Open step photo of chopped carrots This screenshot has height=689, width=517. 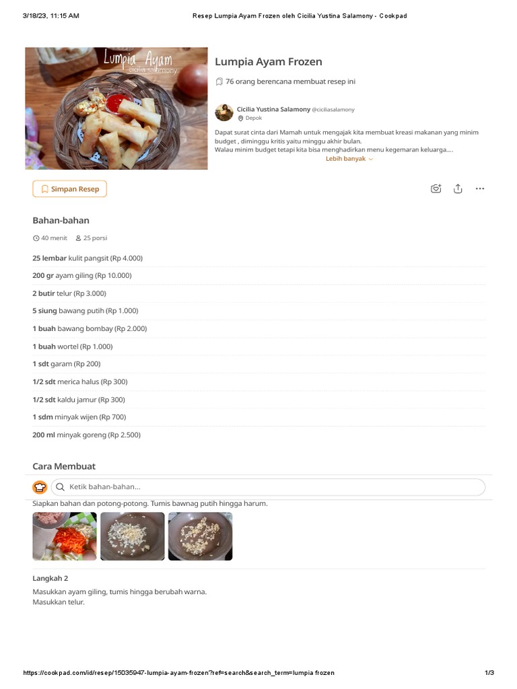coord(65,536)
